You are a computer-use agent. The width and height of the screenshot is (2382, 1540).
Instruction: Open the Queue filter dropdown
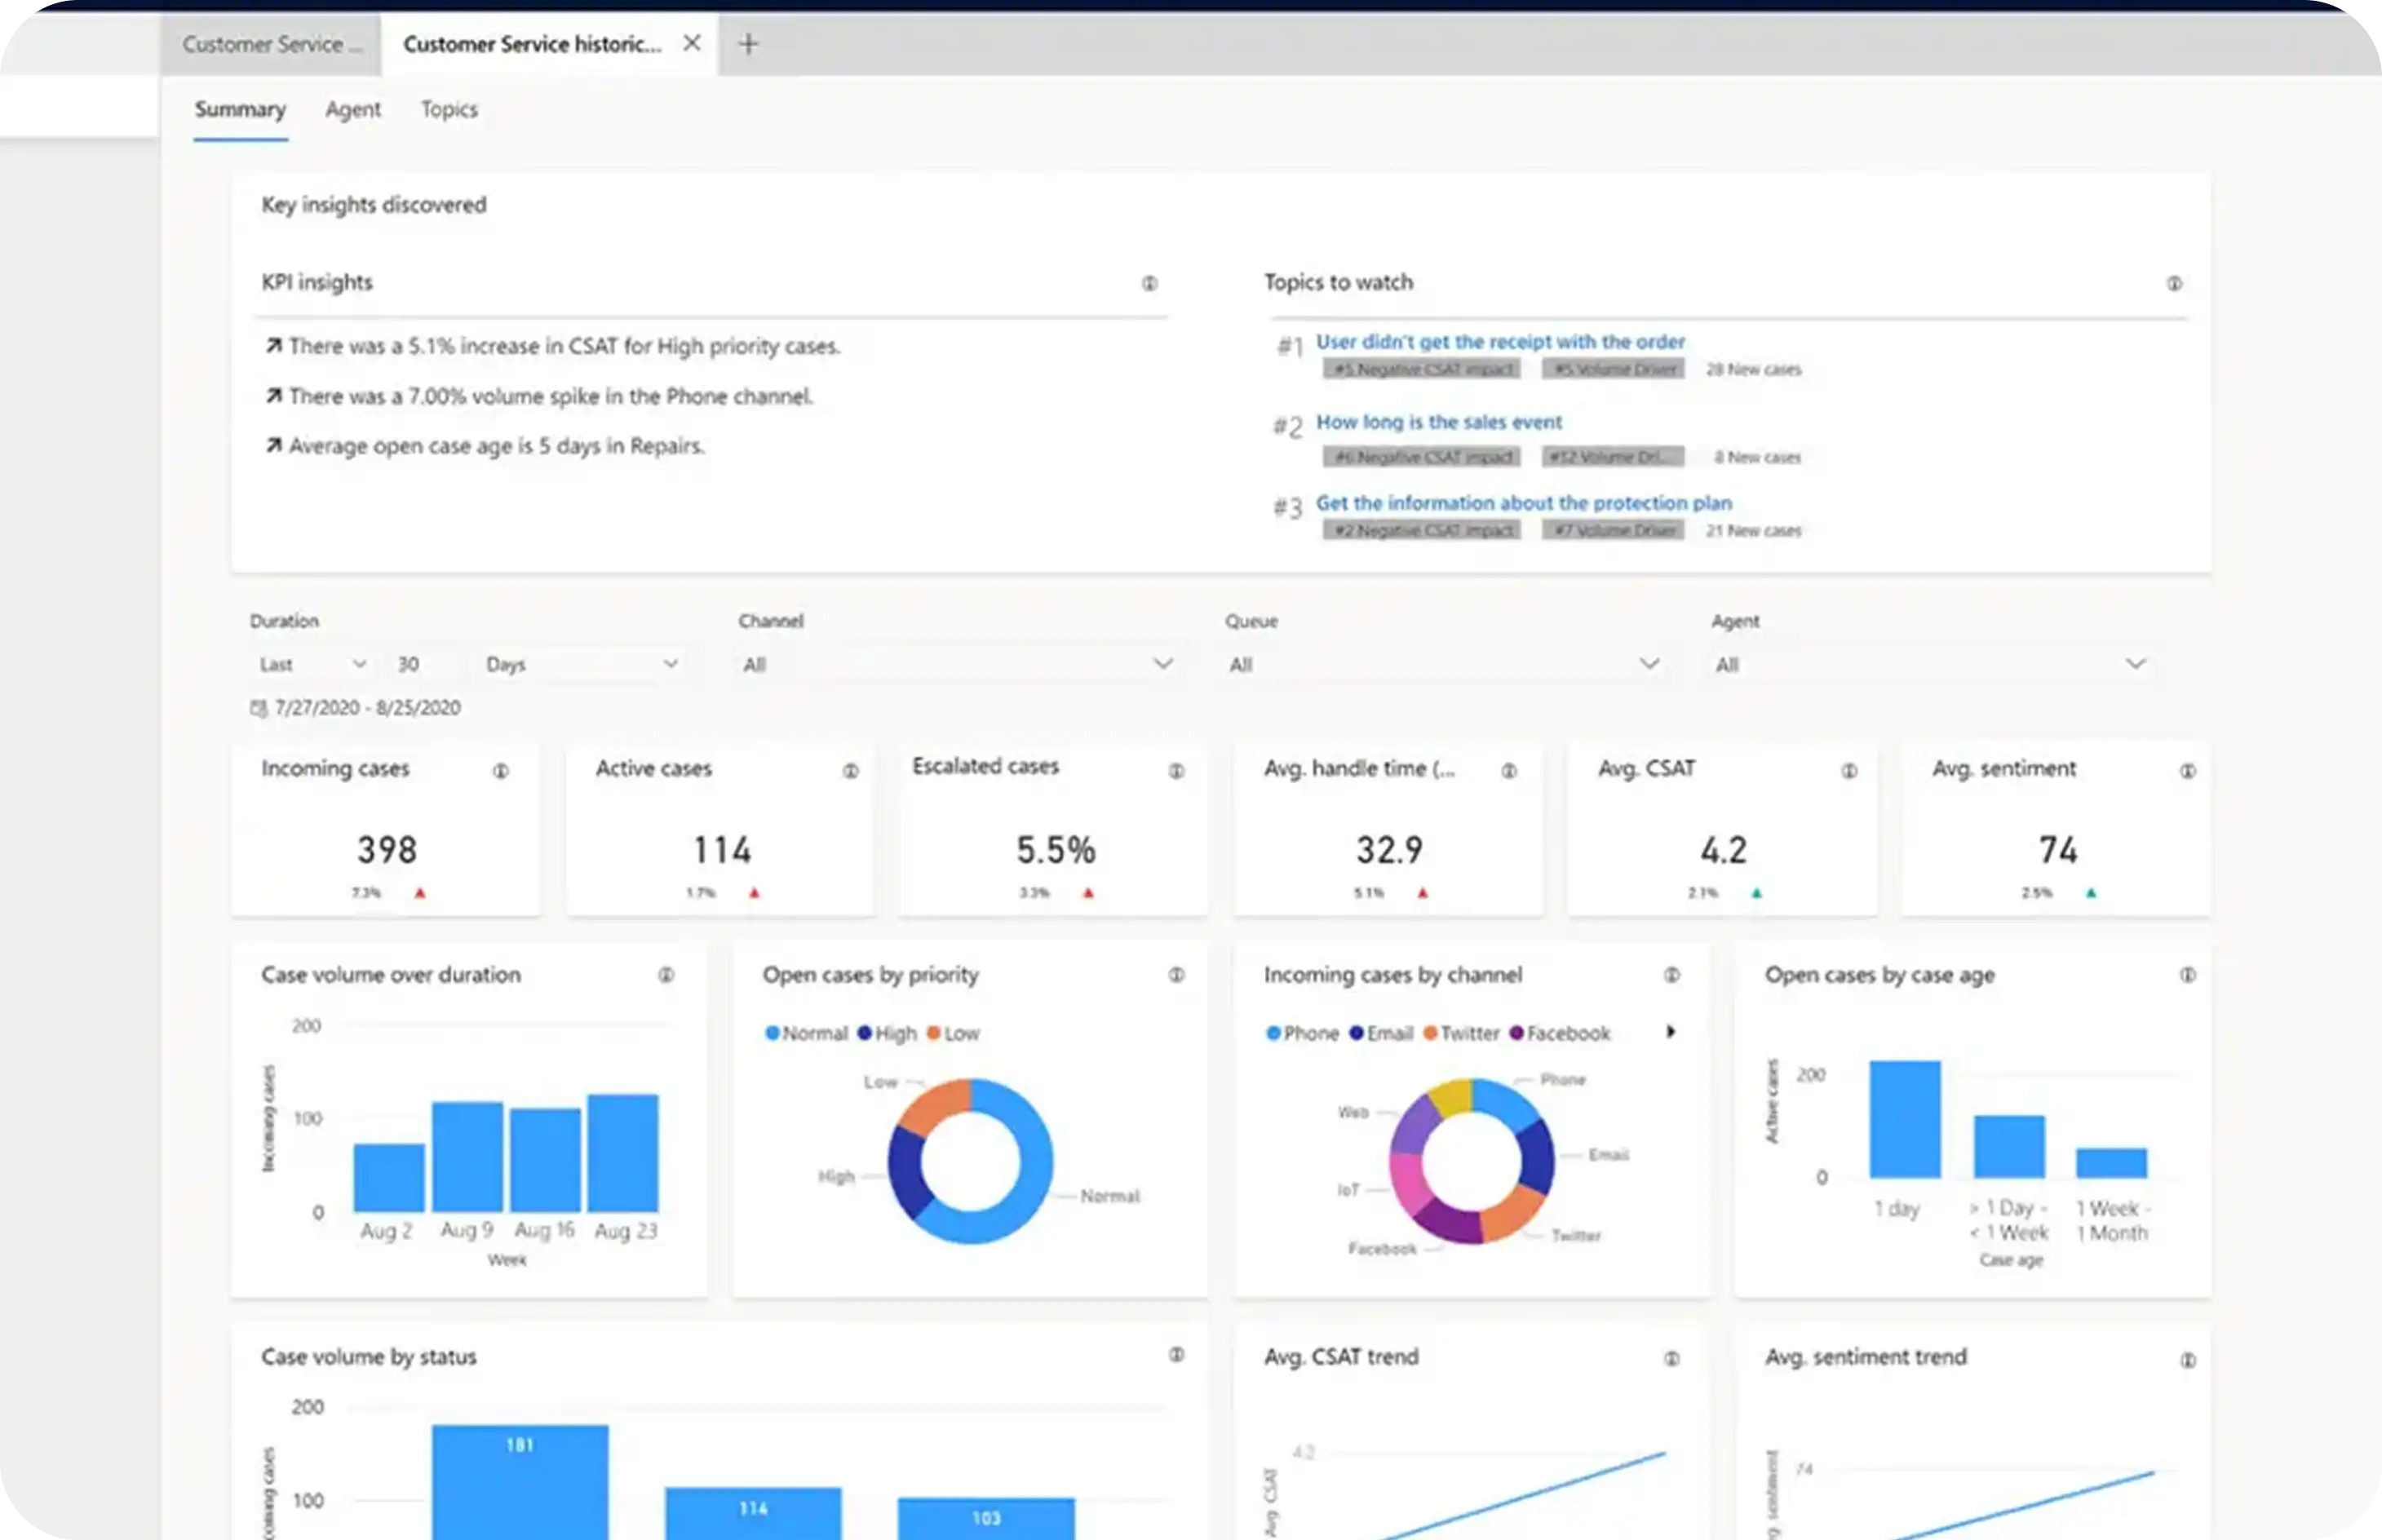pyautogui.click(x=1649, y=664)
